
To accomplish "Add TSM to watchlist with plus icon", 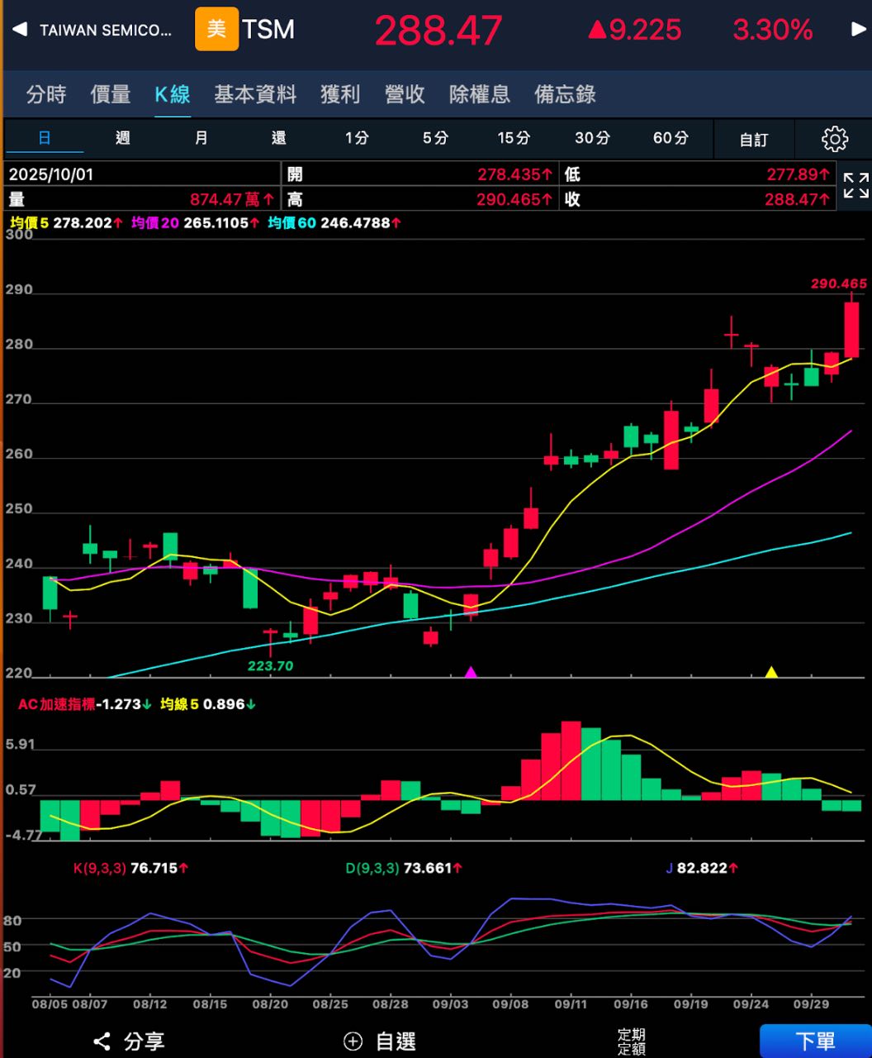I will pyautogui.click(x=353, y=1041).
